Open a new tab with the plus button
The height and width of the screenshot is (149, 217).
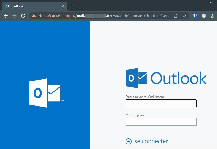(73, 6)
